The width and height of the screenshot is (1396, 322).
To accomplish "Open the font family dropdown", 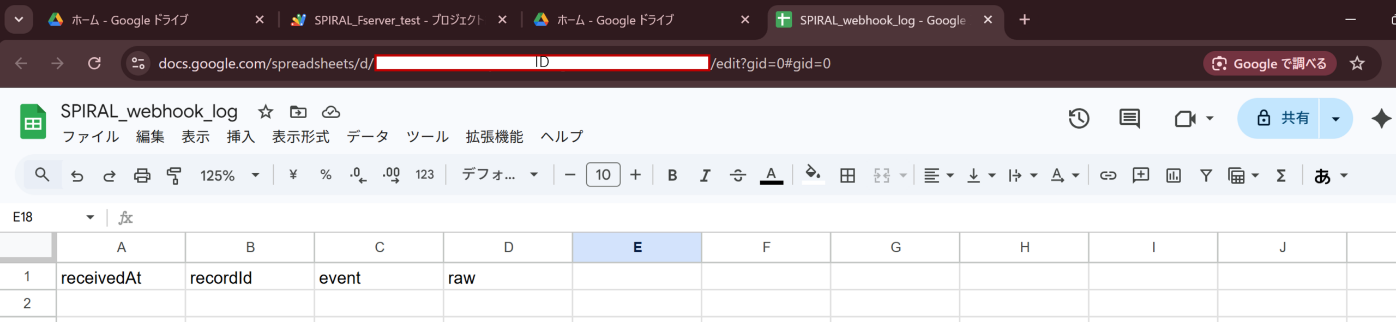I will click(500, 175).
